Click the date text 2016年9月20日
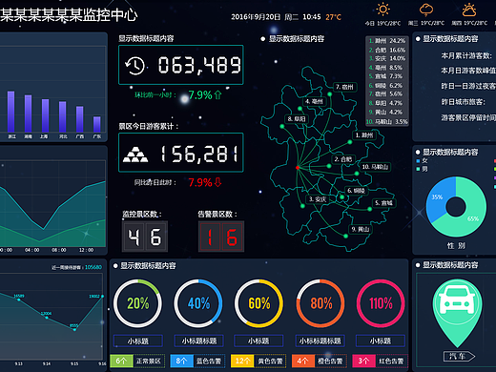 [x=256, y=17]
